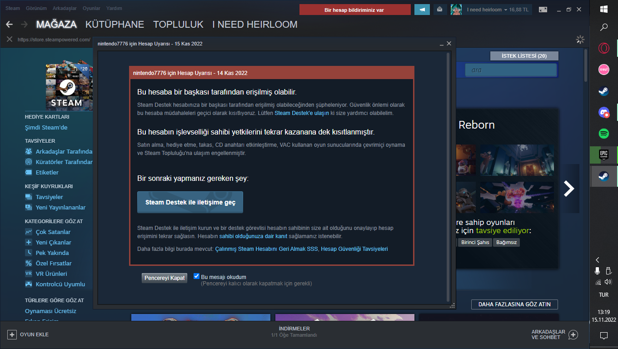
Task: Click DAHA FAZLASINA GÖZ ATIN button
Action: pos(514,304)
